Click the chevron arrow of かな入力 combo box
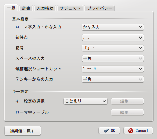 (x=140, y=27)
